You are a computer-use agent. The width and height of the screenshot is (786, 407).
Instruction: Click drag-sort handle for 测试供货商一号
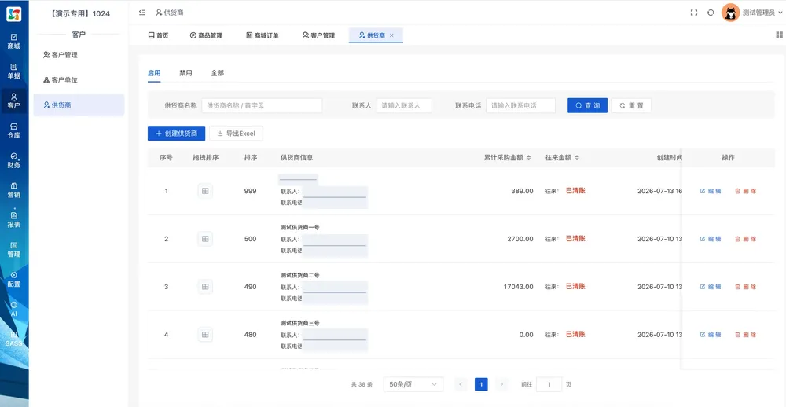pyautogui.click(x=205, y=239)
